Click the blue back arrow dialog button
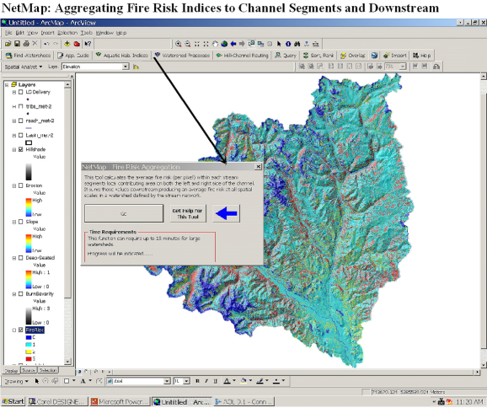Image resolution: width=487 pixels, height=408 pixels. coord(226,213)
